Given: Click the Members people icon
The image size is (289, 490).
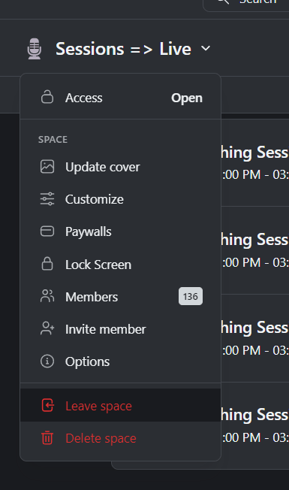Looking at the screenshot, I should click(x=47, y=296).
